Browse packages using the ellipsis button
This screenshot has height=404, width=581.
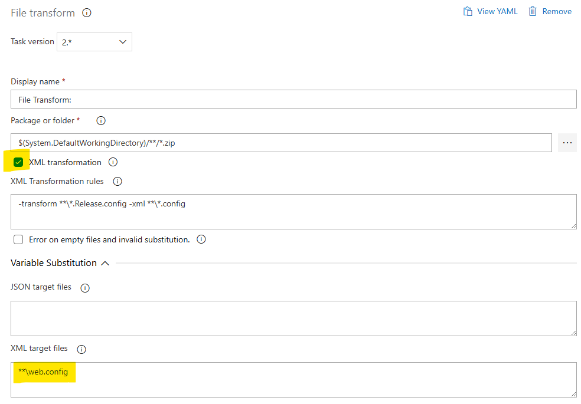pyautogui.click(x=567, y=142)
